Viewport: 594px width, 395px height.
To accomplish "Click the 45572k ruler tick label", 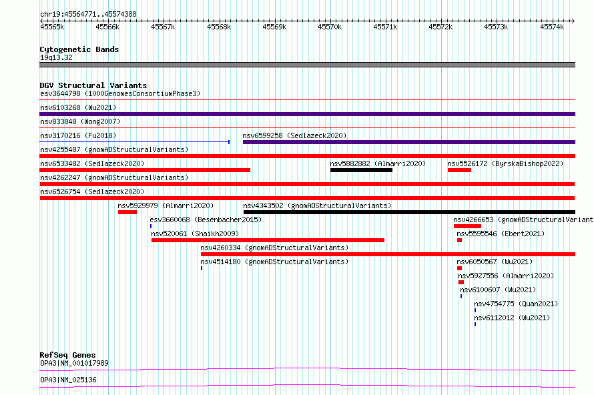I will pos(440,27).
